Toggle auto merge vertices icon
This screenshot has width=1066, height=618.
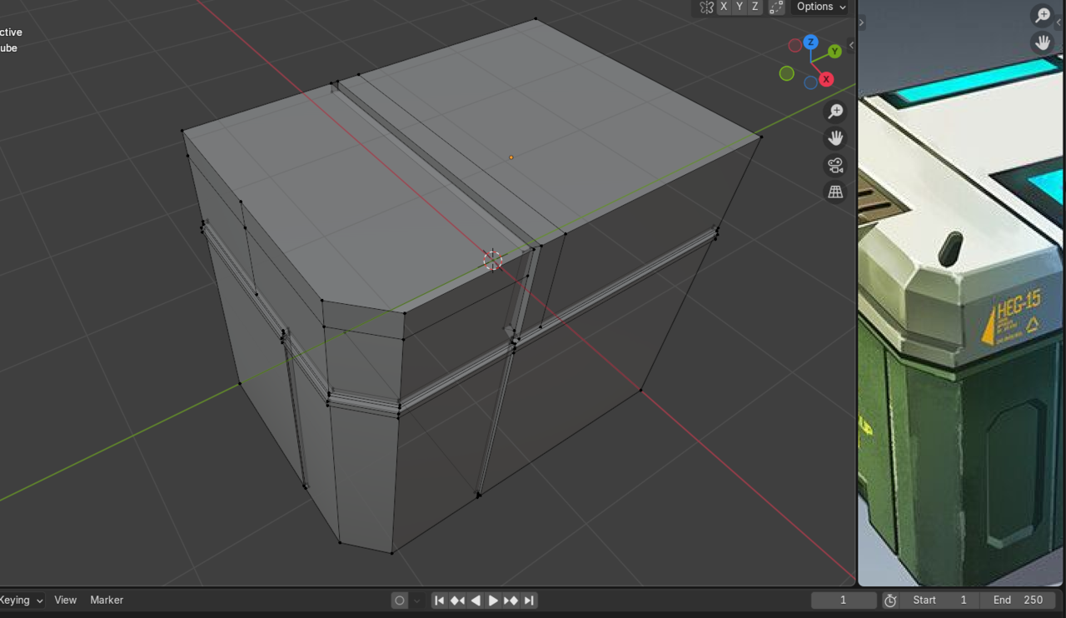tap(776, 7)
